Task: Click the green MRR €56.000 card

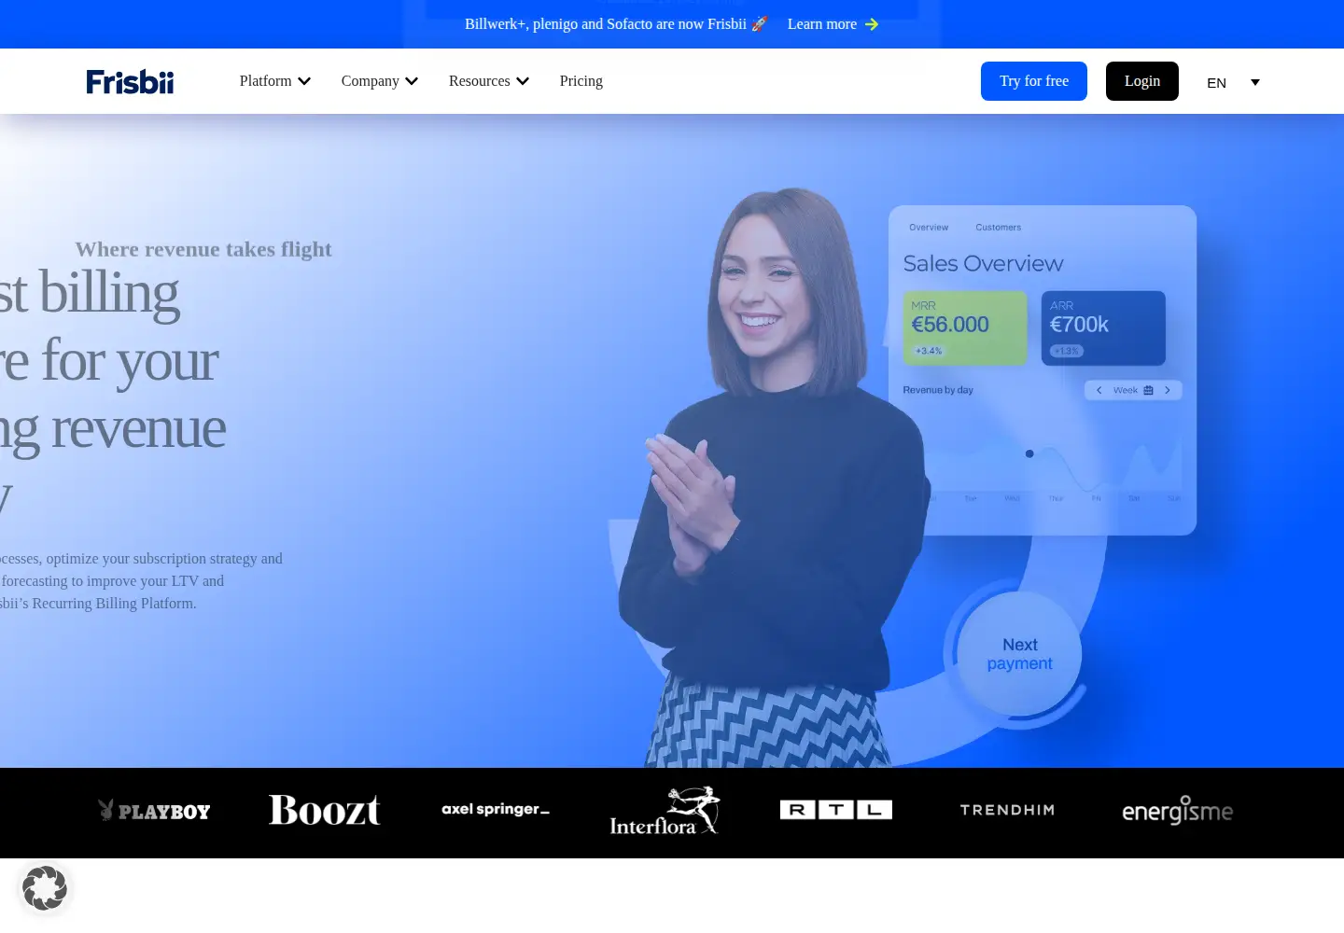Action: click(x=964, y=327)
